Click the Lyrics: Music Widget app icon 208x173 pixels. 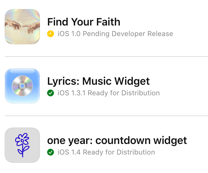[x=22, y=86]
